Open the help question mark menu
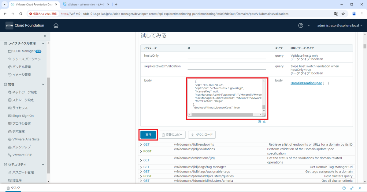367x192 pixels. coord(301,26)
